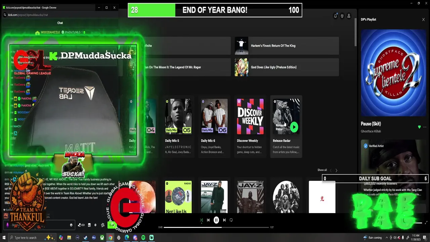Open Harlem's Finest: Return Of The King
Viewport: 430px width, 242px height.
point(287,46)
